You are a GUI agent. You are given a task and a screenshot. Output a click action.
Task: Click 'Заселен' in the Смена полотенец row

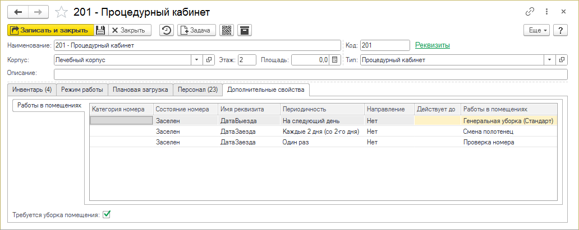click(x=185, y=131)
